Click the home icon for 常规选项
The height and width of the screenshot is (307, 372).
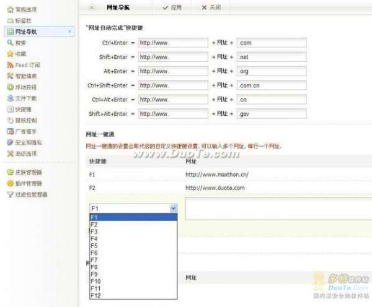(x=10, y=9)
